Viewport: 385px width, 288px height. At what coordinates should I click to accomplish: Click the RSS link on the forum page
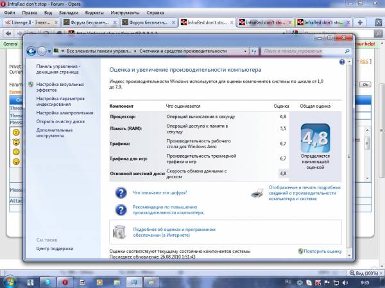coord(364,62)
